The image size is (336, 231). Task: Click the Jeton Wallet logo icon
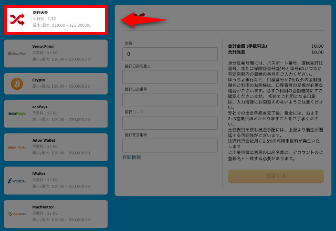(17, 147)
